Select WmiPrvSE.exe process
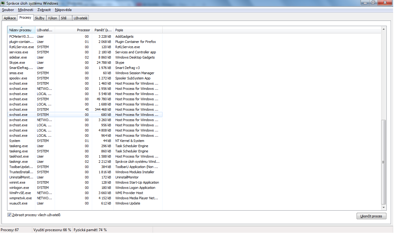Viewport: 403px width, 233px height. coord(85,193)
